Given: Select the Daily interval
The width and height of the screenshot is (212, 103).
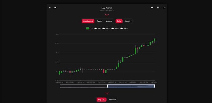Looking at the screenshot, I should 119,21.
